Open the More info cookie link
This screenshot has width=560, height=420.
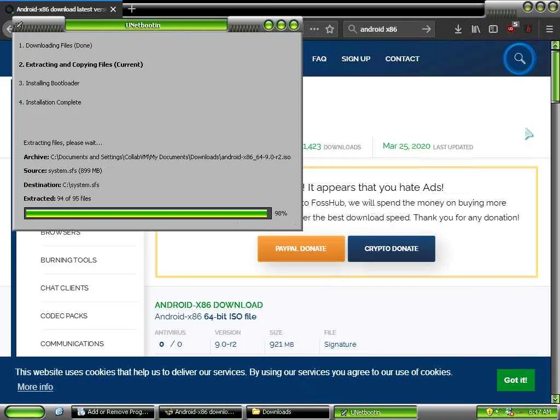[36, 387]
